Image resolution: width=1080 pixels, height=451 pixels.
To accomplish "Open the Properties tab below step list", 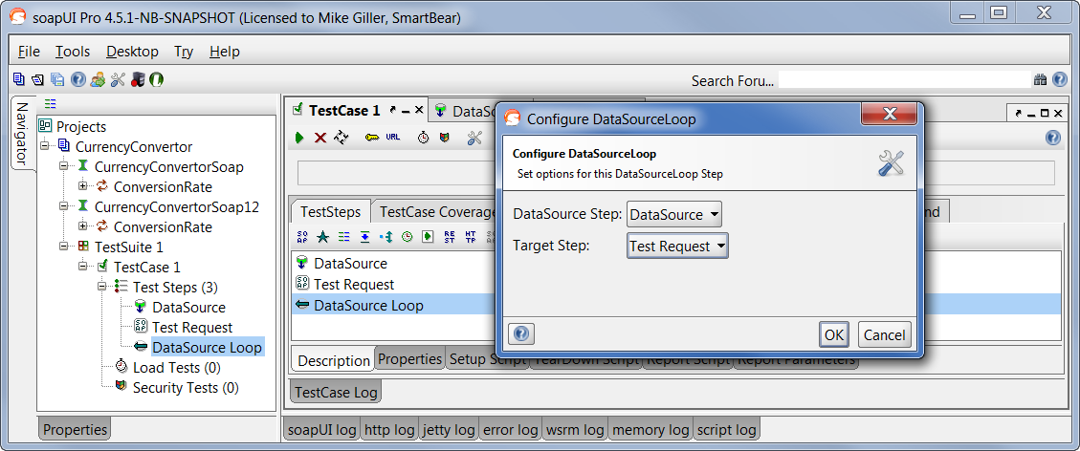I will (x=409, y=359).
